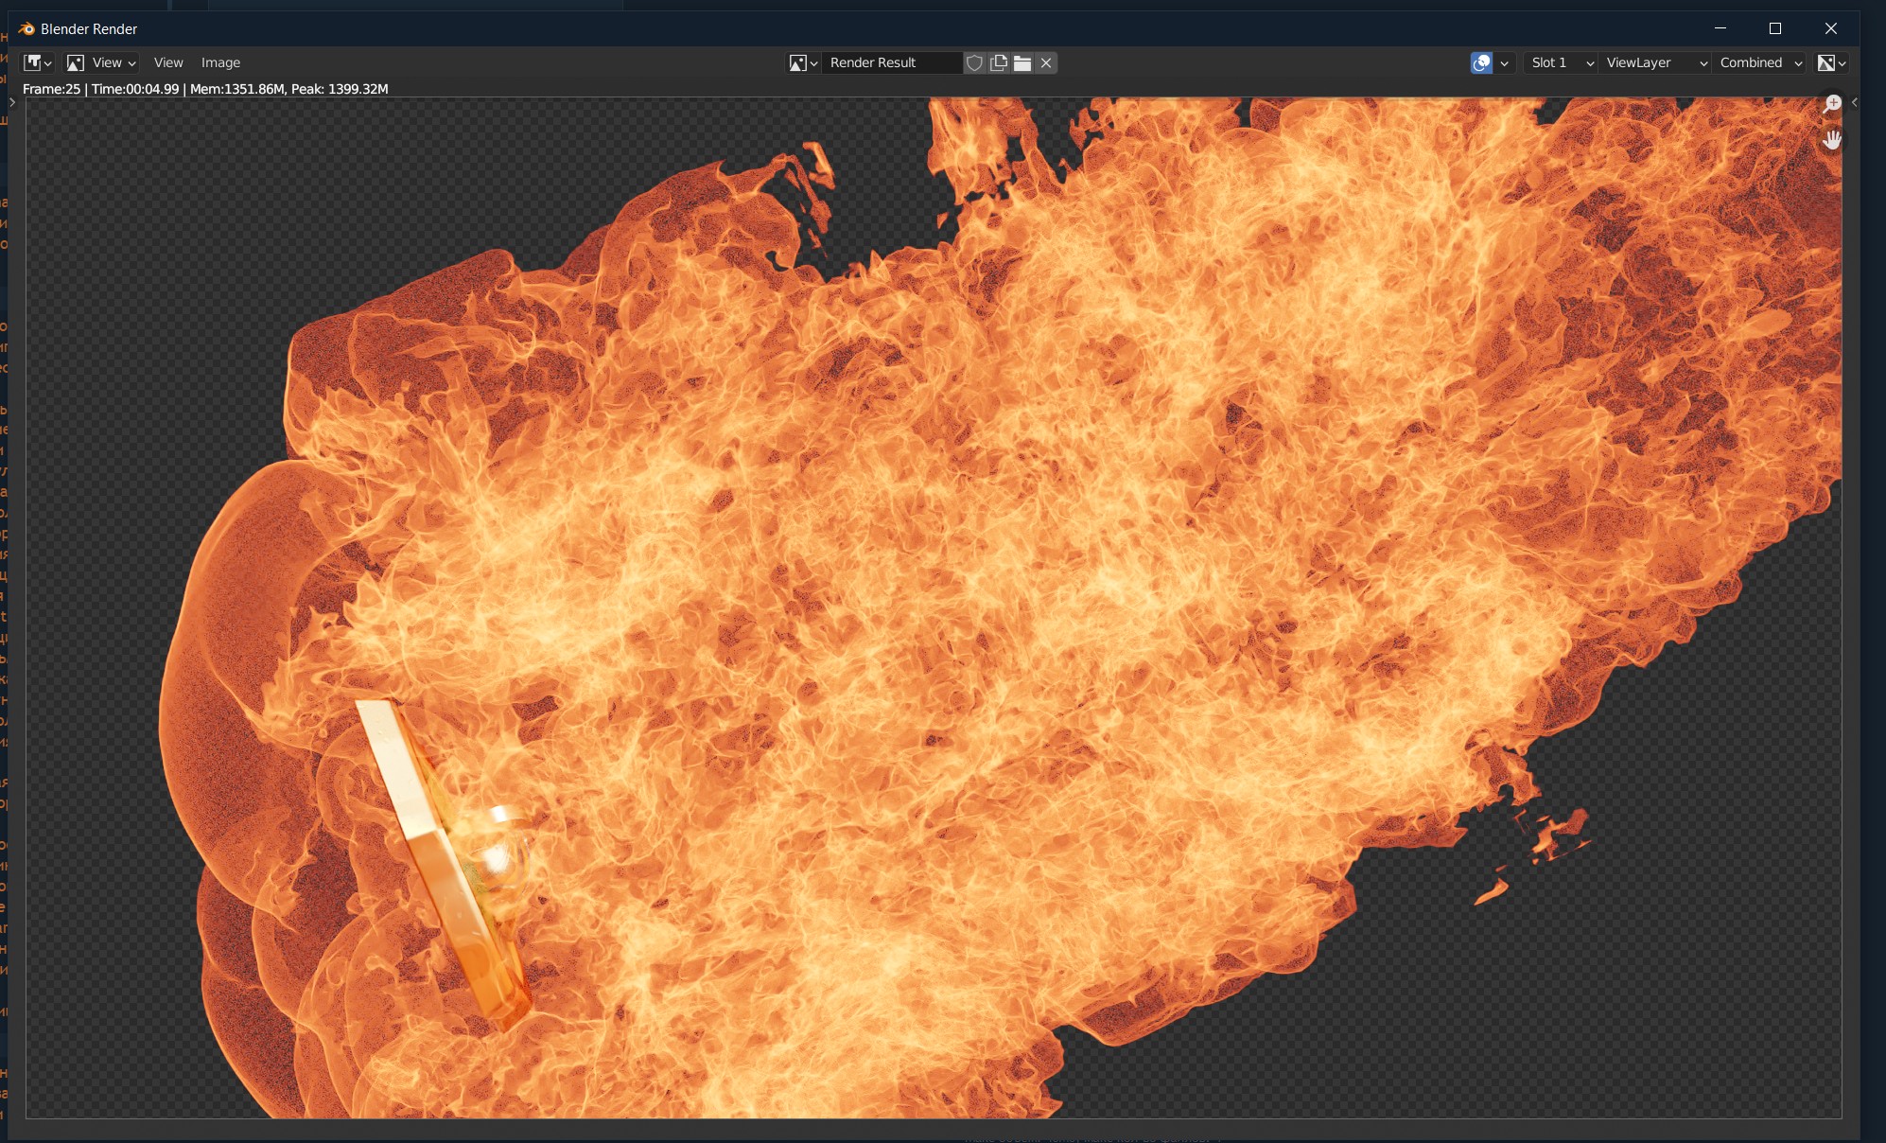Viewport: 1886px width, 1143px height.
Task: Click the pan hand gizmo
Action: pyautogui.click(x=1832, y=140)
